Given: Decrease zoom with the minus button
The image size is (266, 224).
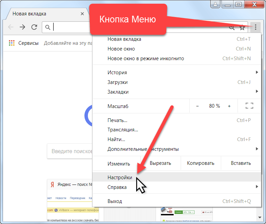Looking at the screenshot, I should pos(197,106).
